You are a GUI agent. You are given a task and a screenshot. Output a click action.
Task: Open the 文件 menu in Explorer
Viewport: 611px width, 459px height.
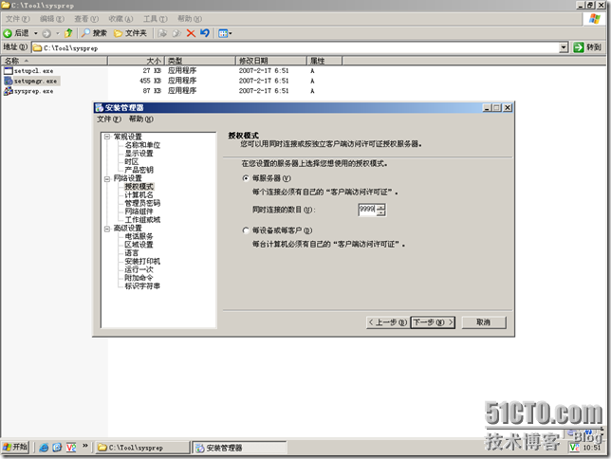pyautogui.click(x=17, y=19)
